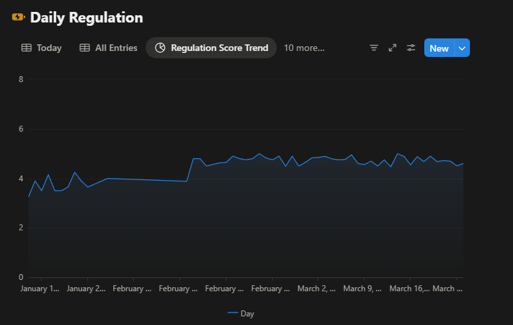
Task: Open the dropdown arrow beside New
Action: pyautogui.click(x=462, y=48)
